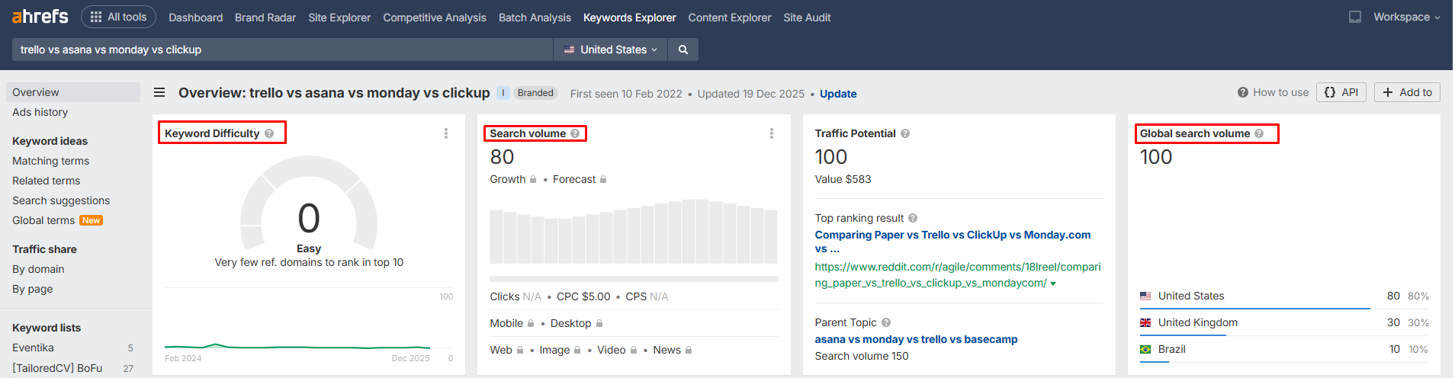Open Search volume card three-dot menu
The height and width of the screenshot is (378, 1455).
772,133
